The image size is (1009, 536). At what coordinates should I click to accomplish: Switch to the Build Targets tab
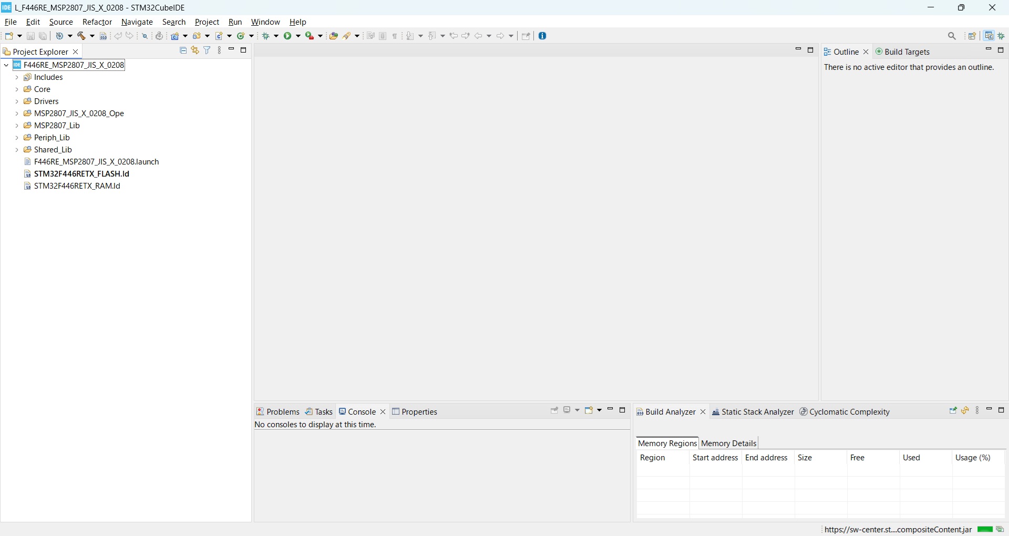[x=903, y=52]
